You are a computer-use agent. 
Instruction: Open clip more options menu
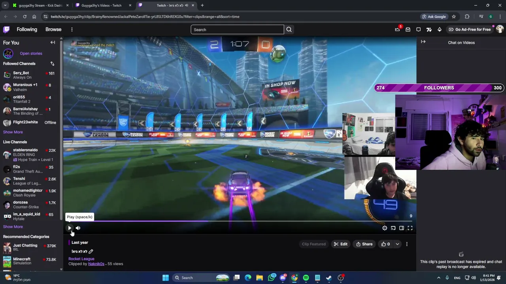coord(407,244)
